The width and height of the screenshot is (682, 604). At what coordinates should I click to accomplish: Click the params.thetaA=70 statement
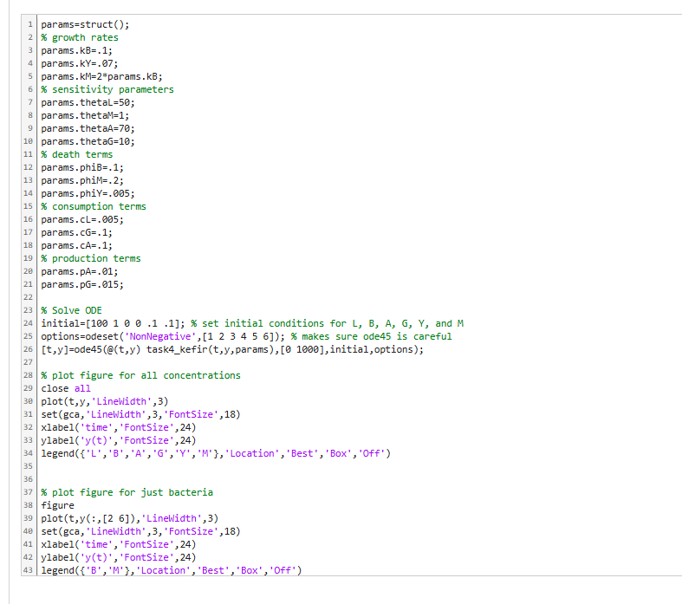click(88, 128)
